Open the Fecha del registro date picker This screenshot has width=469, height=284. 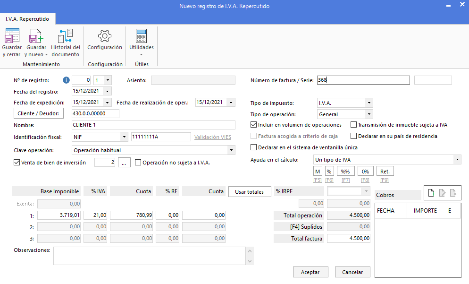pos(108,91)
